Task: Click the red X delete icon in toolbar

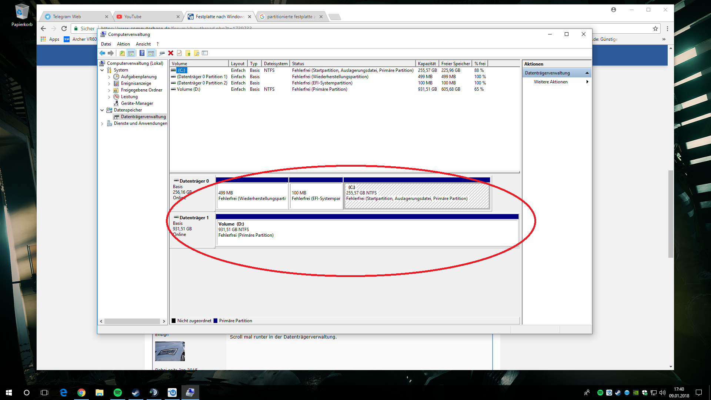Action: (x=171, y=53)
